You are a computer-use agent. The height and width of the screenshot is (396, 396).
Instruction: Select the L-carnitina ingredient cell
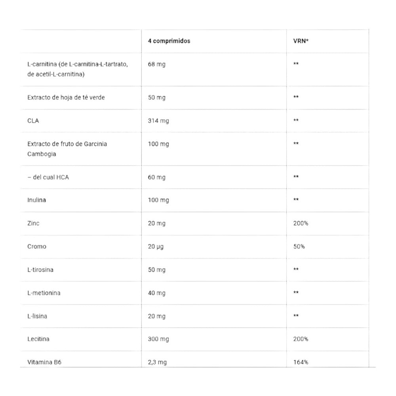tap(78, 69)
